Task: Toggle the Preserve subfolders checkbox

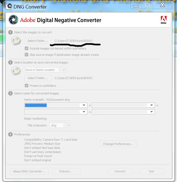Action: tap(26, 86)
